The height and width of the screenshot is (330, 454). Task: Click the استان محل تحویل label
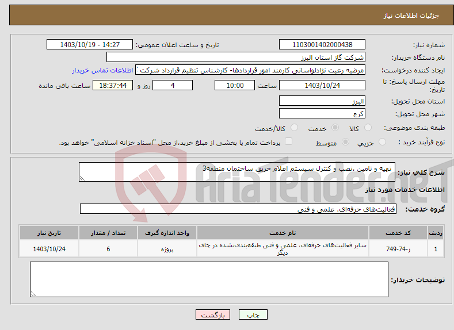tap(418, 101)
